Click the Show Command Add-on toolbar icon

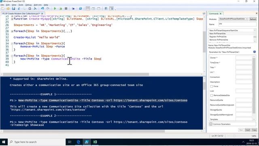[x=112, y=9]
